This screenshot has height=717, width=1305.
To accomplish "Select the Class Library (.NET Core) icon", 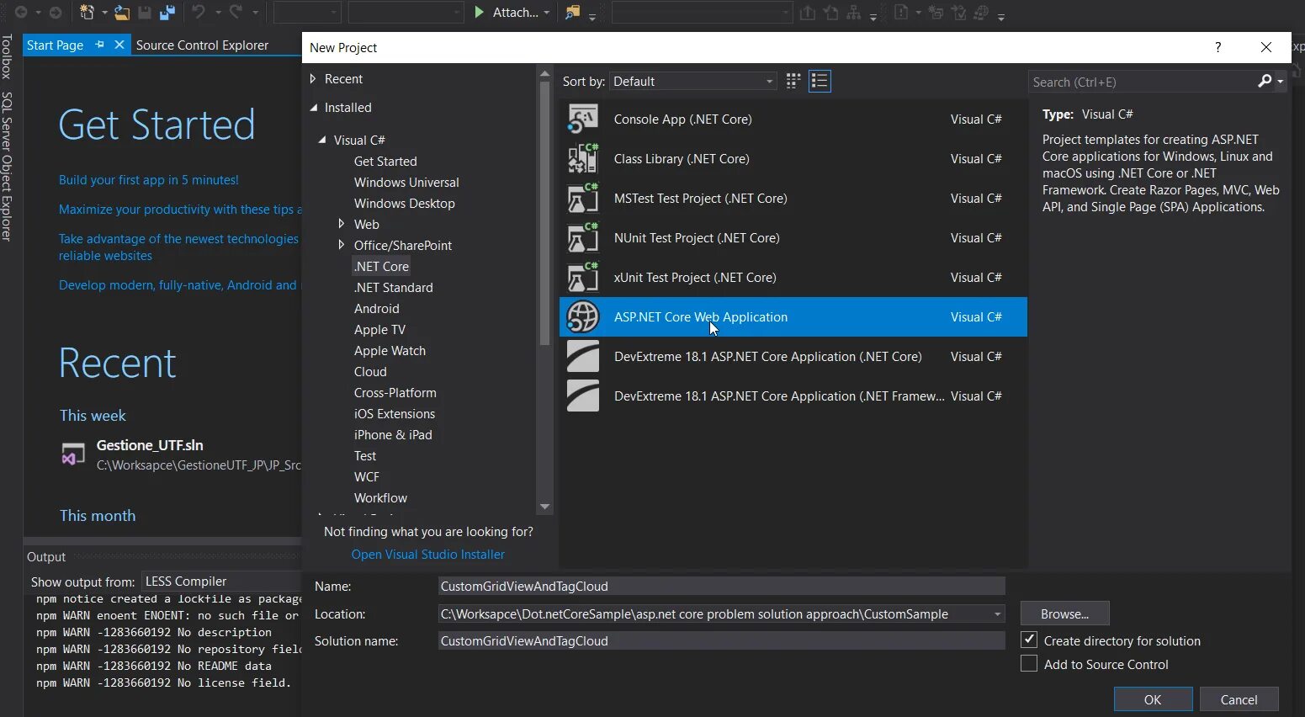I will coord(582,158).
